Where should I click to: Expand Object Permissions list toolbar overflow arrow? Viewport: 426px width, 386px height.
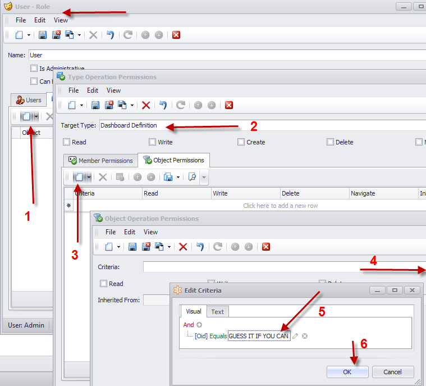(204, 178)
